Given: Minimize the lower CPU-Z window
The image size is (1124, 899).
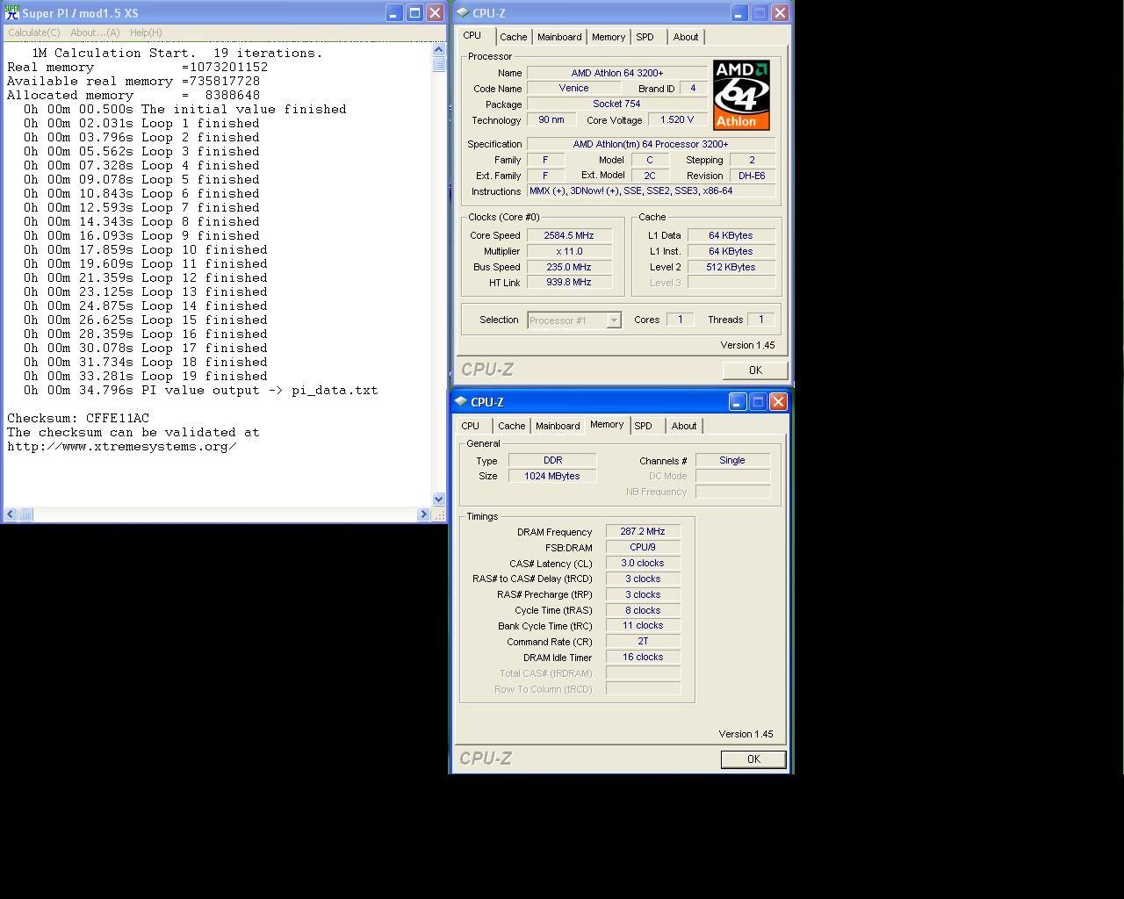Looking at the screenshot, I should 738,402.
